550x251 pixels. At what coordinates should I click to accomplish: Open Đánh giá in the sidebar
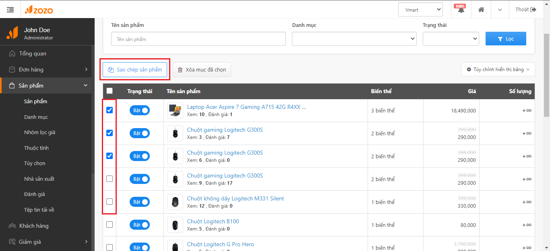click(x=35, y=194)
